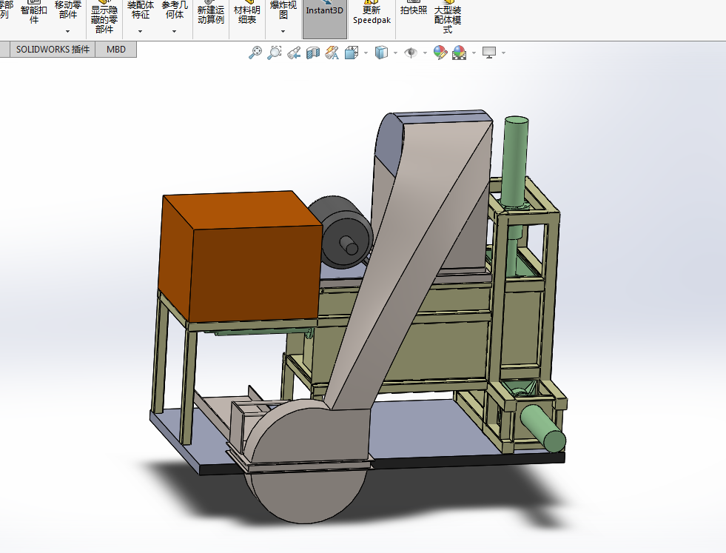Select the Zoom to Area tool
The width and height of the screenshot is (726, 553).
click(275, 53)
